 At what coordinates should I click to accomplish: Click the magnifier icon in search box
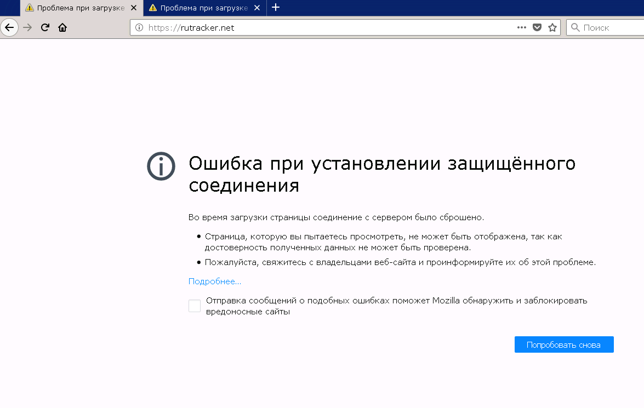(x=575, y=27)
